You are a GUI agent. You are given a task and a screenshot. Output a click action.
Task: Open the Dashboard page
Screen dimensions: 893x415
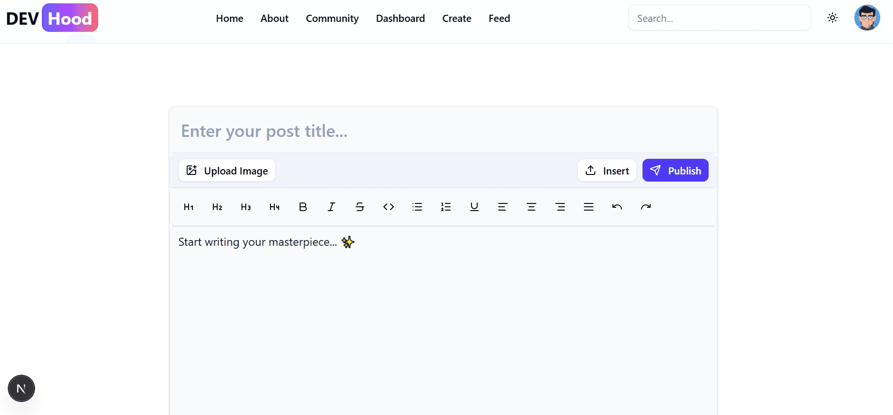(401, 18)
